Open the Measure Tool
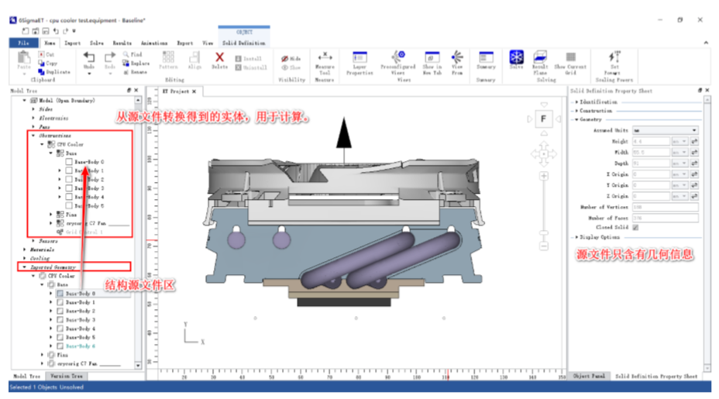Image resolution: width=719 pixels, height=399 pixels. [x=325, y=61]
